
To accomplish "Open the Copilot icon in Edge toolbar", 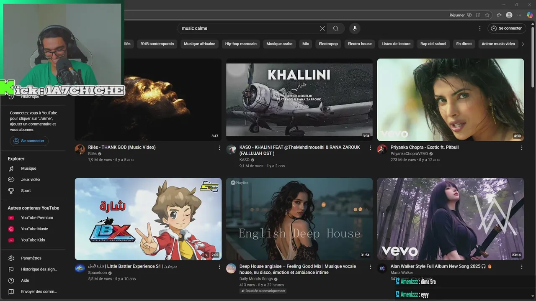I will [x=530, y=15].
